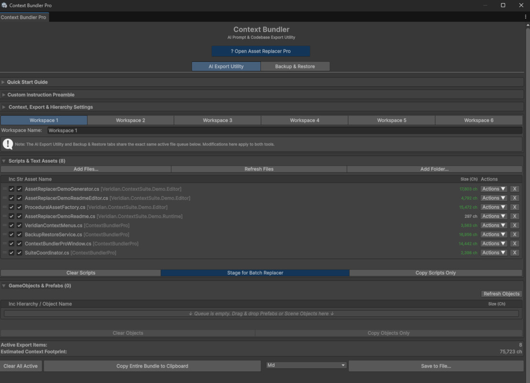Viewport: 530px width, 383px height.
Task: Select the Workspace 2 tab
Action: click(131, 120)
